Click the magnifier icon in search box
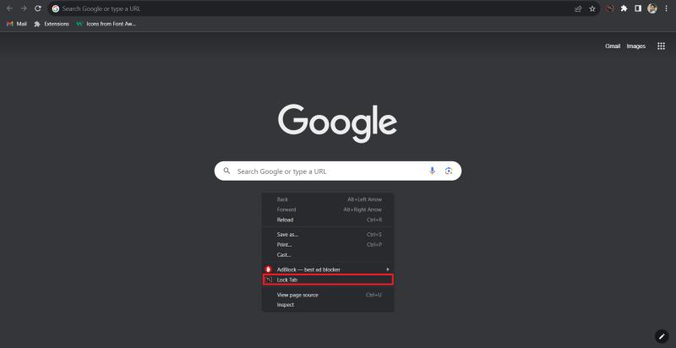This screenshot has width=676, height=348. (x=226, y=171)
